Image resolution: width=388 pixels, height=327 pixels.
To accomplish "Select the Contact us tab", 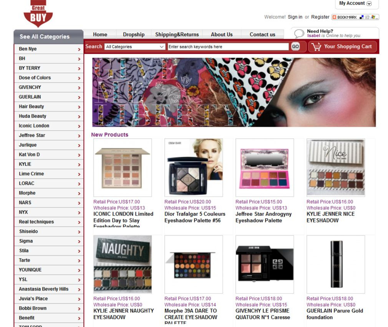I will click(262, 35).
